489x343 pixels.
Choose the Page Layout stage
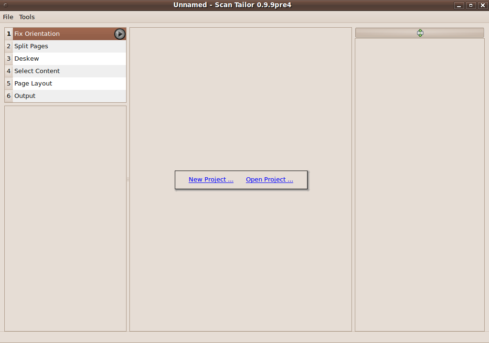tap(65, 84)
